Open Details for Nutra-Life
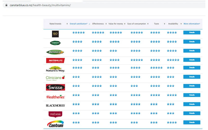208x130 pixels. (x=192, y=60)
